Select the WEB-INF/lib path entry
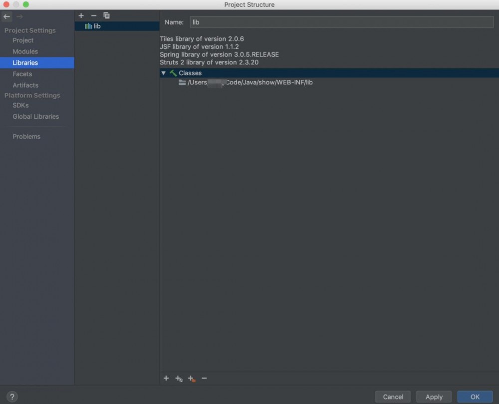Screen dimensions: 499x404 tap(250, 82)
